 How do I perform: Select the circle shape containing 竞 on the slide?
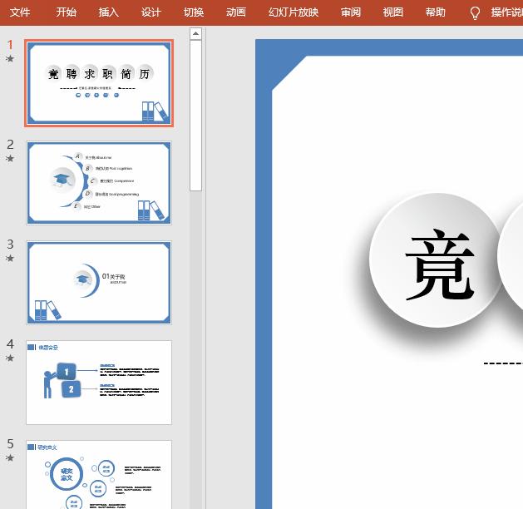[436, 259]
